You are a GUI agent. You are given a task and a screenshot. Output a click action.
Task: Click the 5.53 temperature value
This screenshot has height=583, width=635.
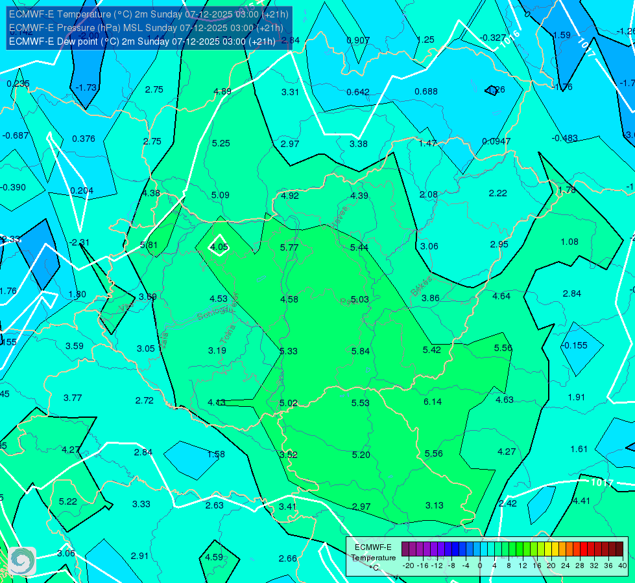361,403
